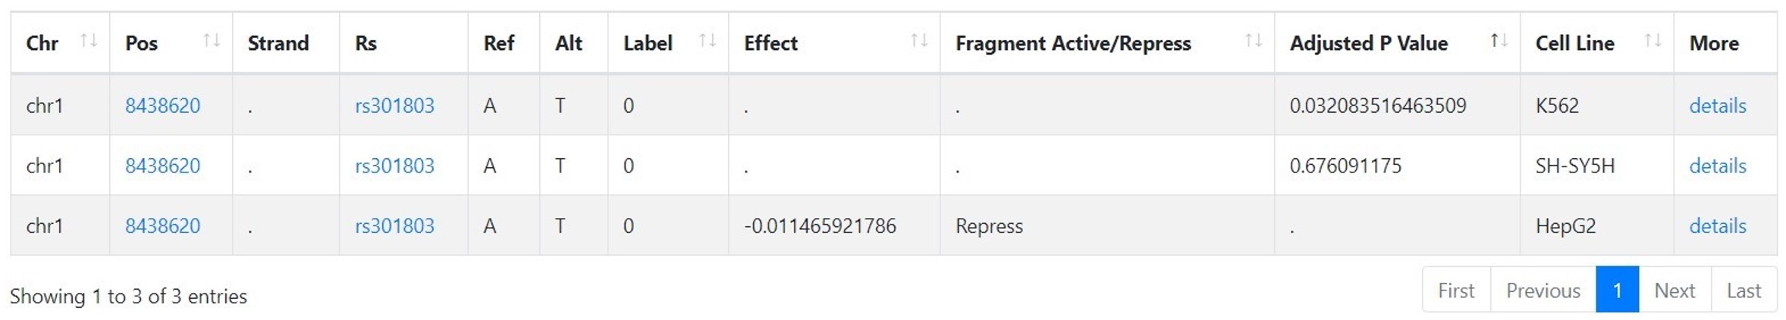Click Adjusted P Value sort arrows
Image resolution: width=1786 pixels, height=320 pixels.
point(1499,41)
